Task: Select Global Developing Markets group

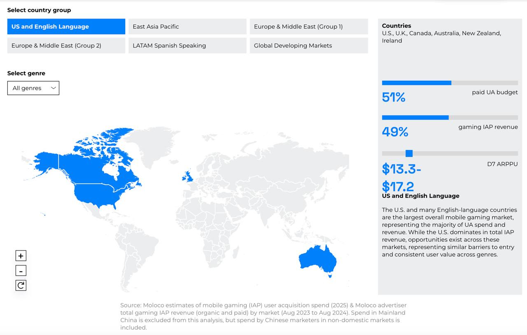Action: coord(309,45)
